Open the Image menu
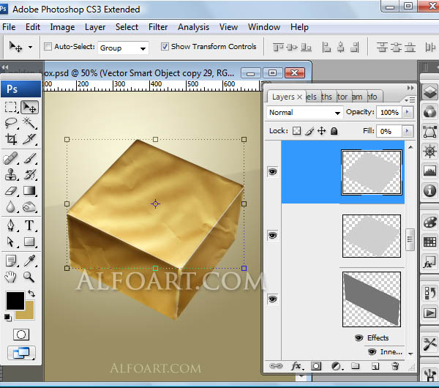This screenshot has width=439, height=388. (x=62, y=27)
